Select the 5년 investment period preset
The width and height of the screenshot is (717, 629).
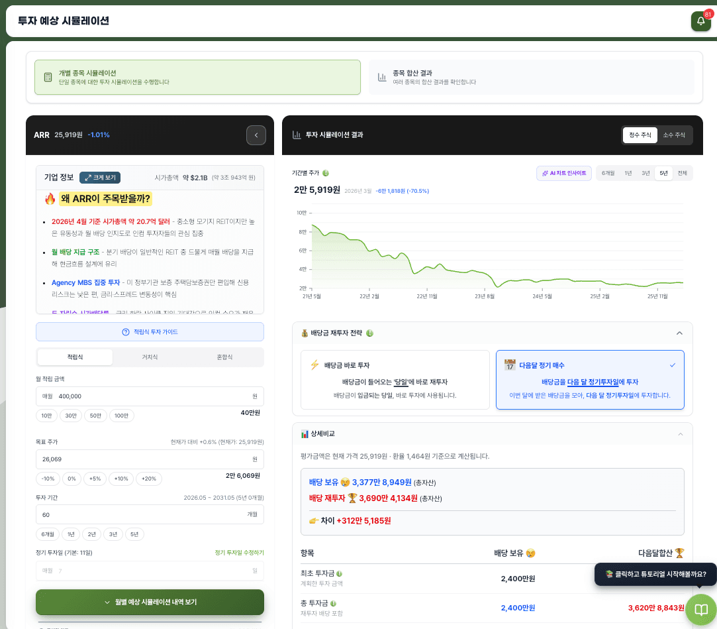(134, 534)
